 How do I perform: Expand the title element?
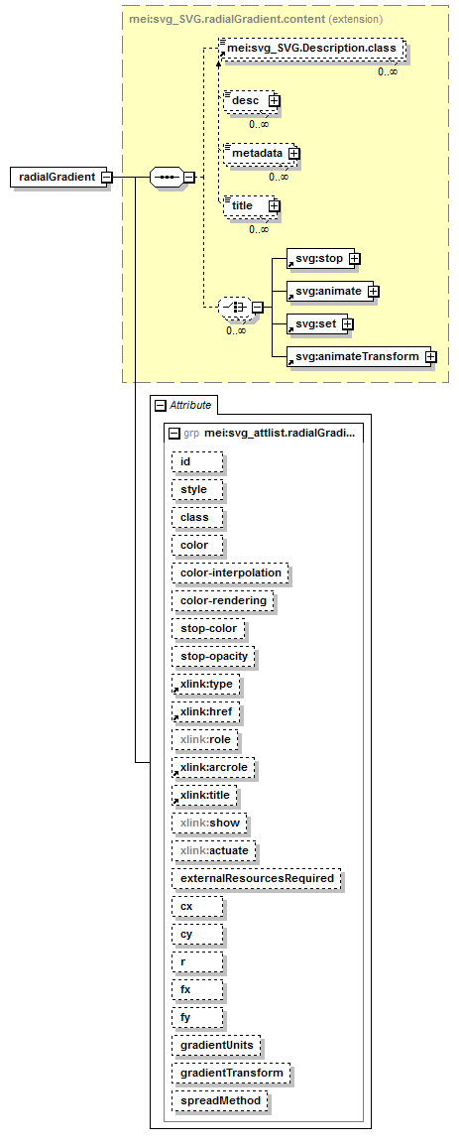[x=274, y=206]
